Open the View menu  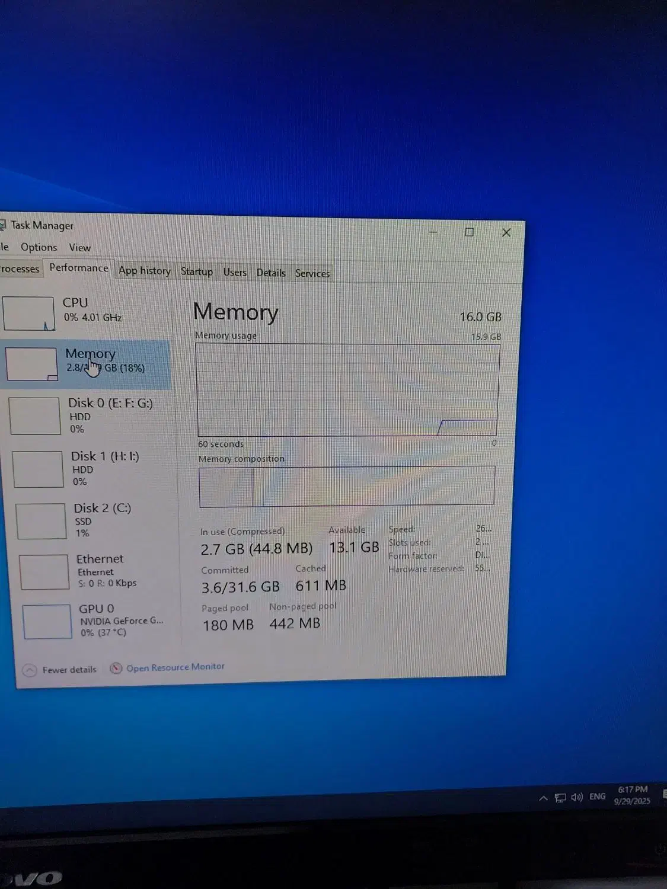pyautogui.click(x=79, y=248)
